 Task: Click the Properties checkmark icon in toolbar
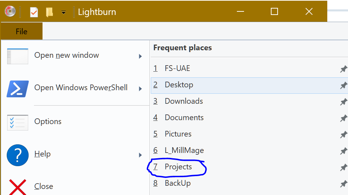(x=34, y=12)
